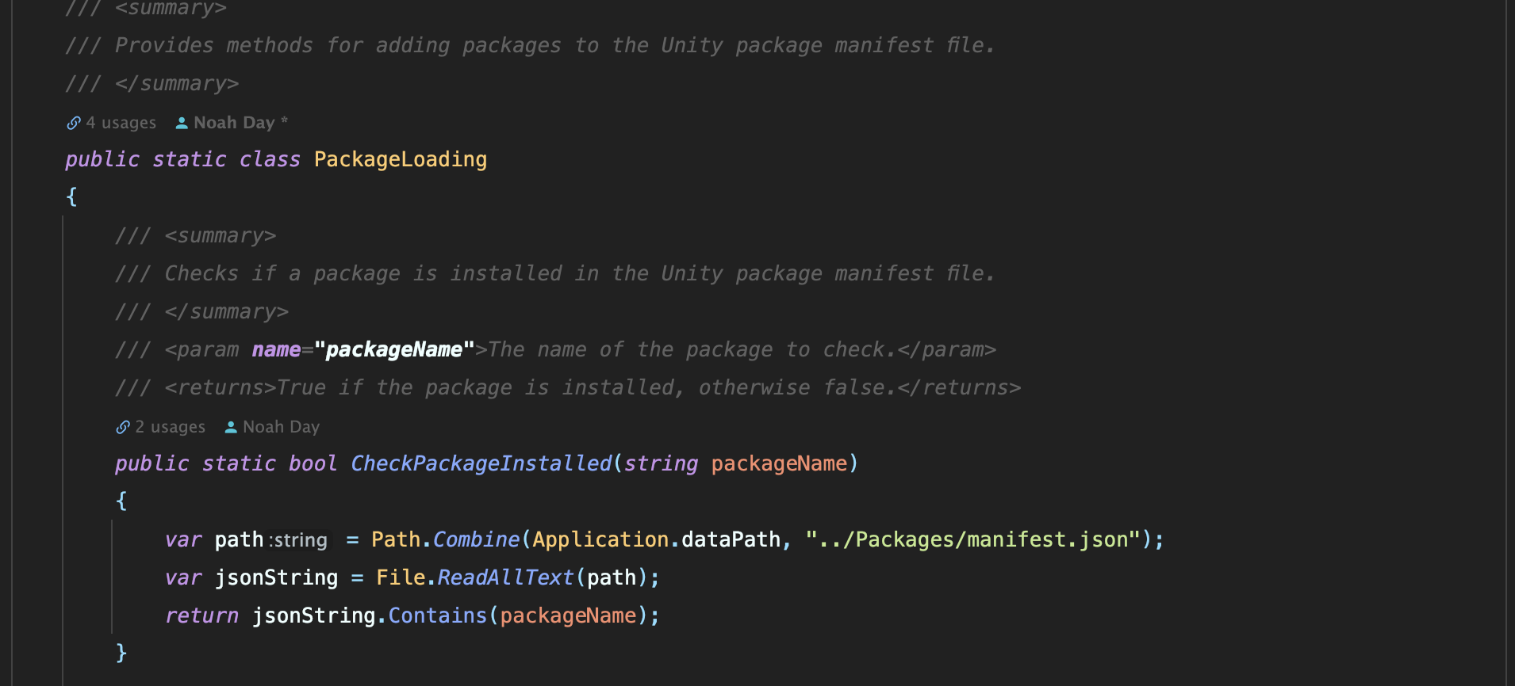Image resolution: width=1515 pixels, height=686 pixels.
Task: Click the dataPath property
Action: [731, 539]
